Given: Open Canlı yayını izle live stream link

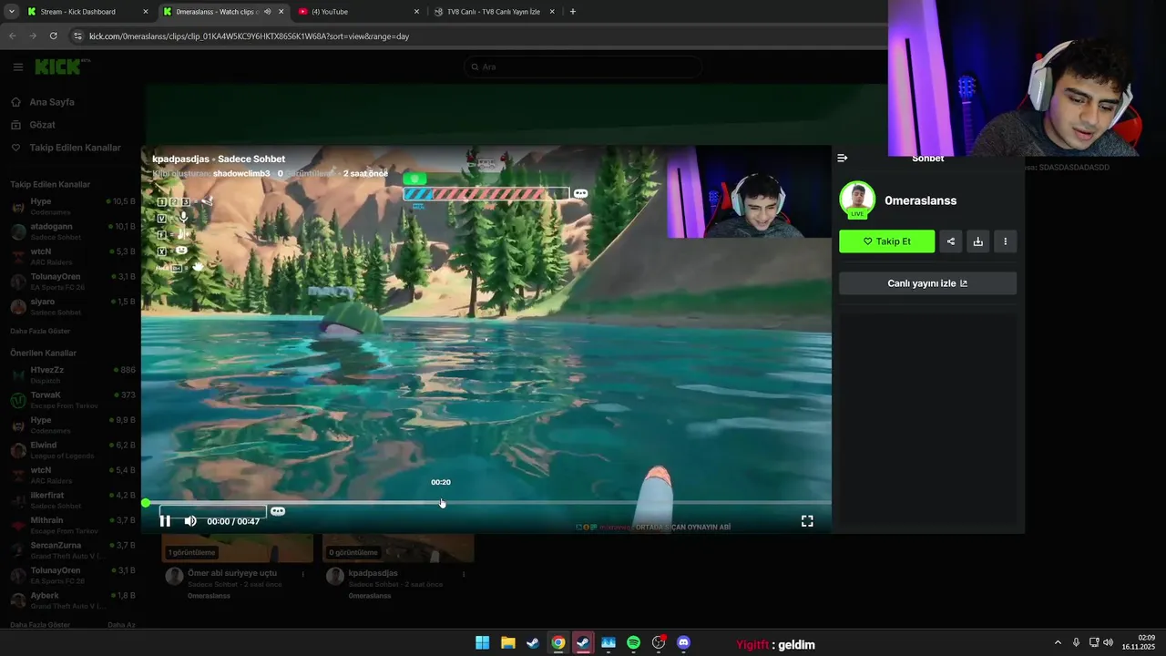Looking at the screenshot, I should 927,283.
